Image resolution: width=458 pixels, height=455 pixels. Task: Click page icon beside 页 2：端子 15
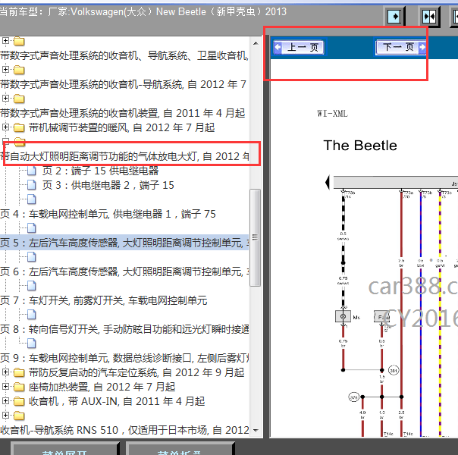point(32,171)
